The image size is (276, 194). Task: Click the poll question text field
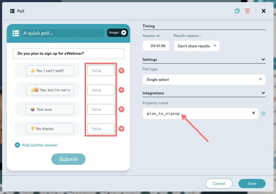[x=68, y=53]
